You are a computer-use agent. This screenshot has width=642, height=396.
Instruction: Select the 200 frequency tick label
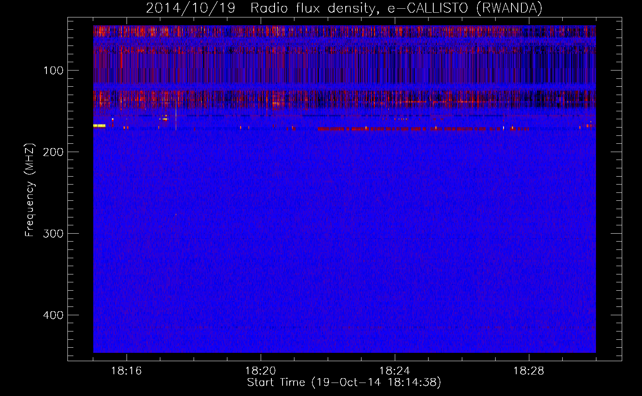53,152
